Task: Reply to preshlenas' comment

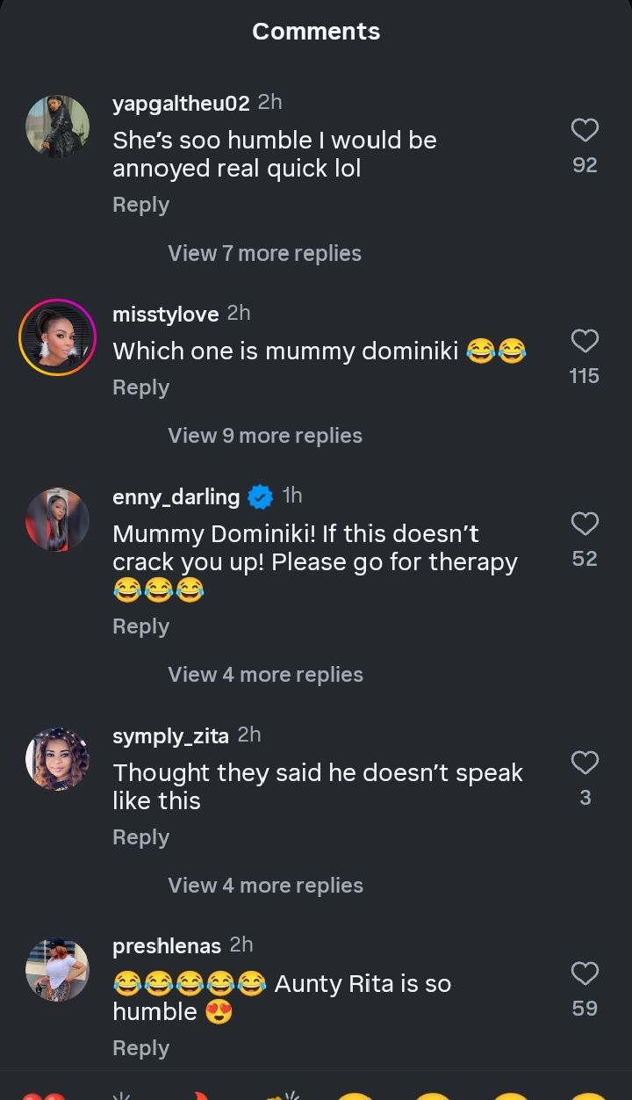Action: (x=140, y=1048)
